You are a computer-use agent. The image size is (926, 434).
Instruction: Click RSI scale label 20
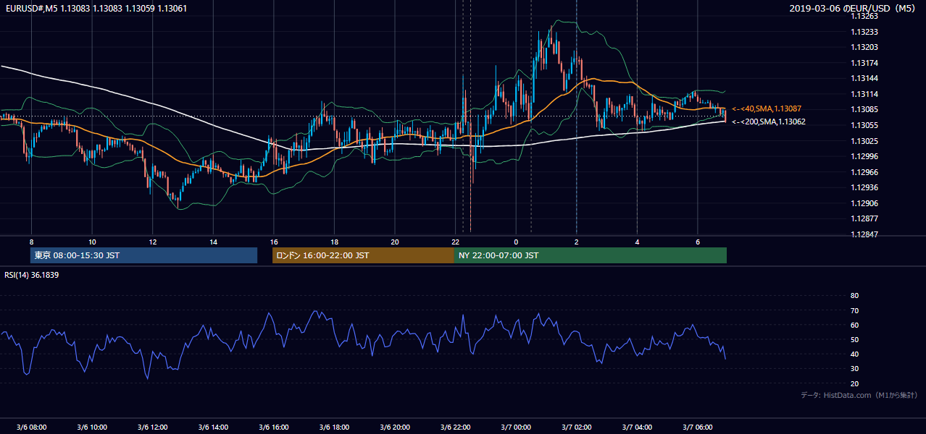pyautogui.click(x=854, y=383)
